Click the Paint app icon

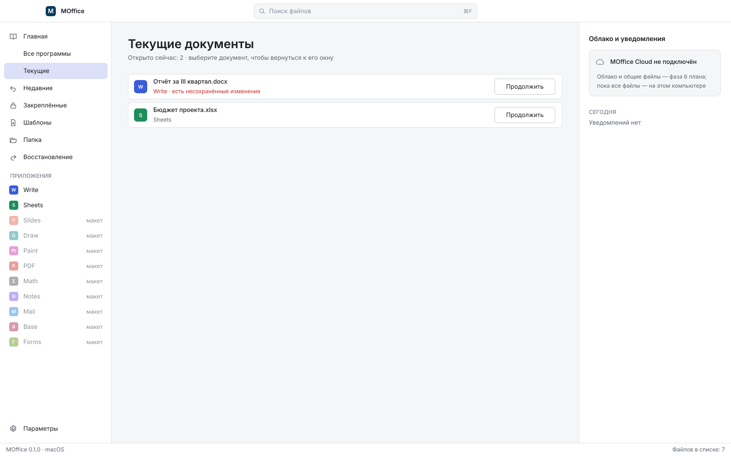point(14,251)
